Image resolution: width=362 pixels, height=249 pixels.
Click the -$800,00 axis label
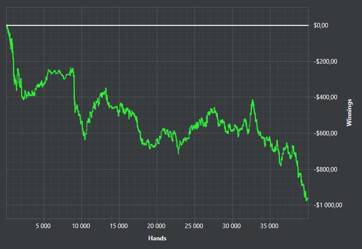(325, 169)
